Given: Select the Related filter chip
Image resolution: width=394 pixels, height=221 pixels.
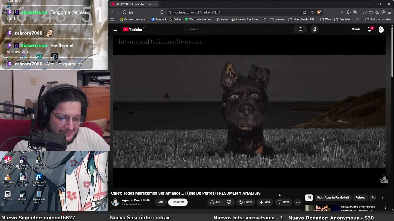Looking at the screenshot, I should tap(360, 198).
